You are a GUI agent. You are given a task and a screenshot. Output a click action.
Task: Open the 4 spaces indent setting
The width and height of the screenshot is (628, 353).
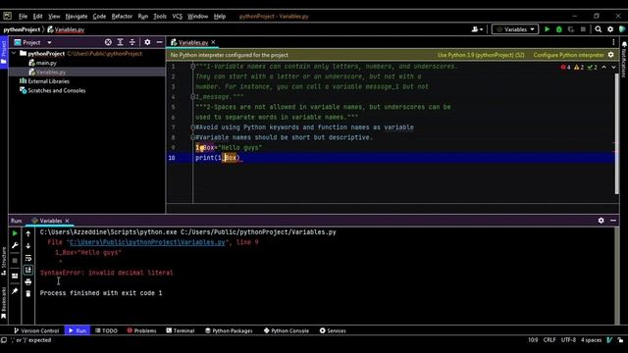[591, 340]
